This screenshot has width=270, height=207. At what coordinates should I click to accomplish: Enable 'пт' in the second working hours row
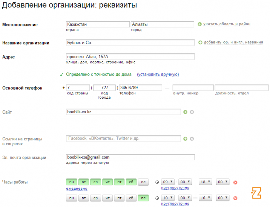(x=119, y=198)
